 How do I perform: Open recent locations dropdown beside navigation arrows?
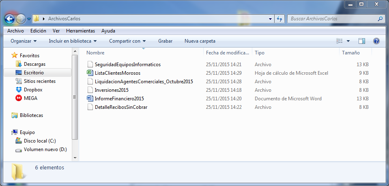coord(29,19)
